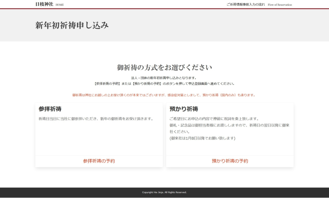Click the 御祈祷の方式をお選びください heading
Screen dimensions: 329x198
click(x=164, y=68)
